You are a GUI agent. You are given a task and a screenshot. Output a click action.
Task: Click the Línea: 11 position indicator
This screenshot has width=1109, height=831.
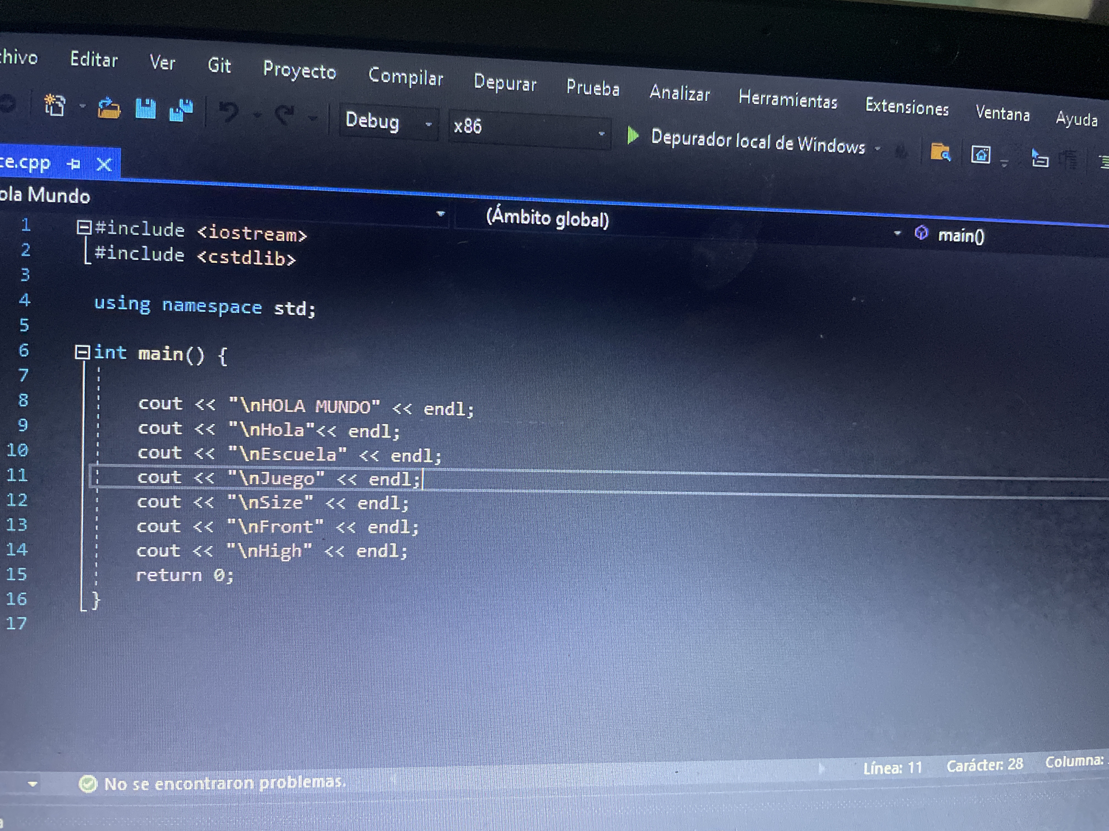point(893,768)
